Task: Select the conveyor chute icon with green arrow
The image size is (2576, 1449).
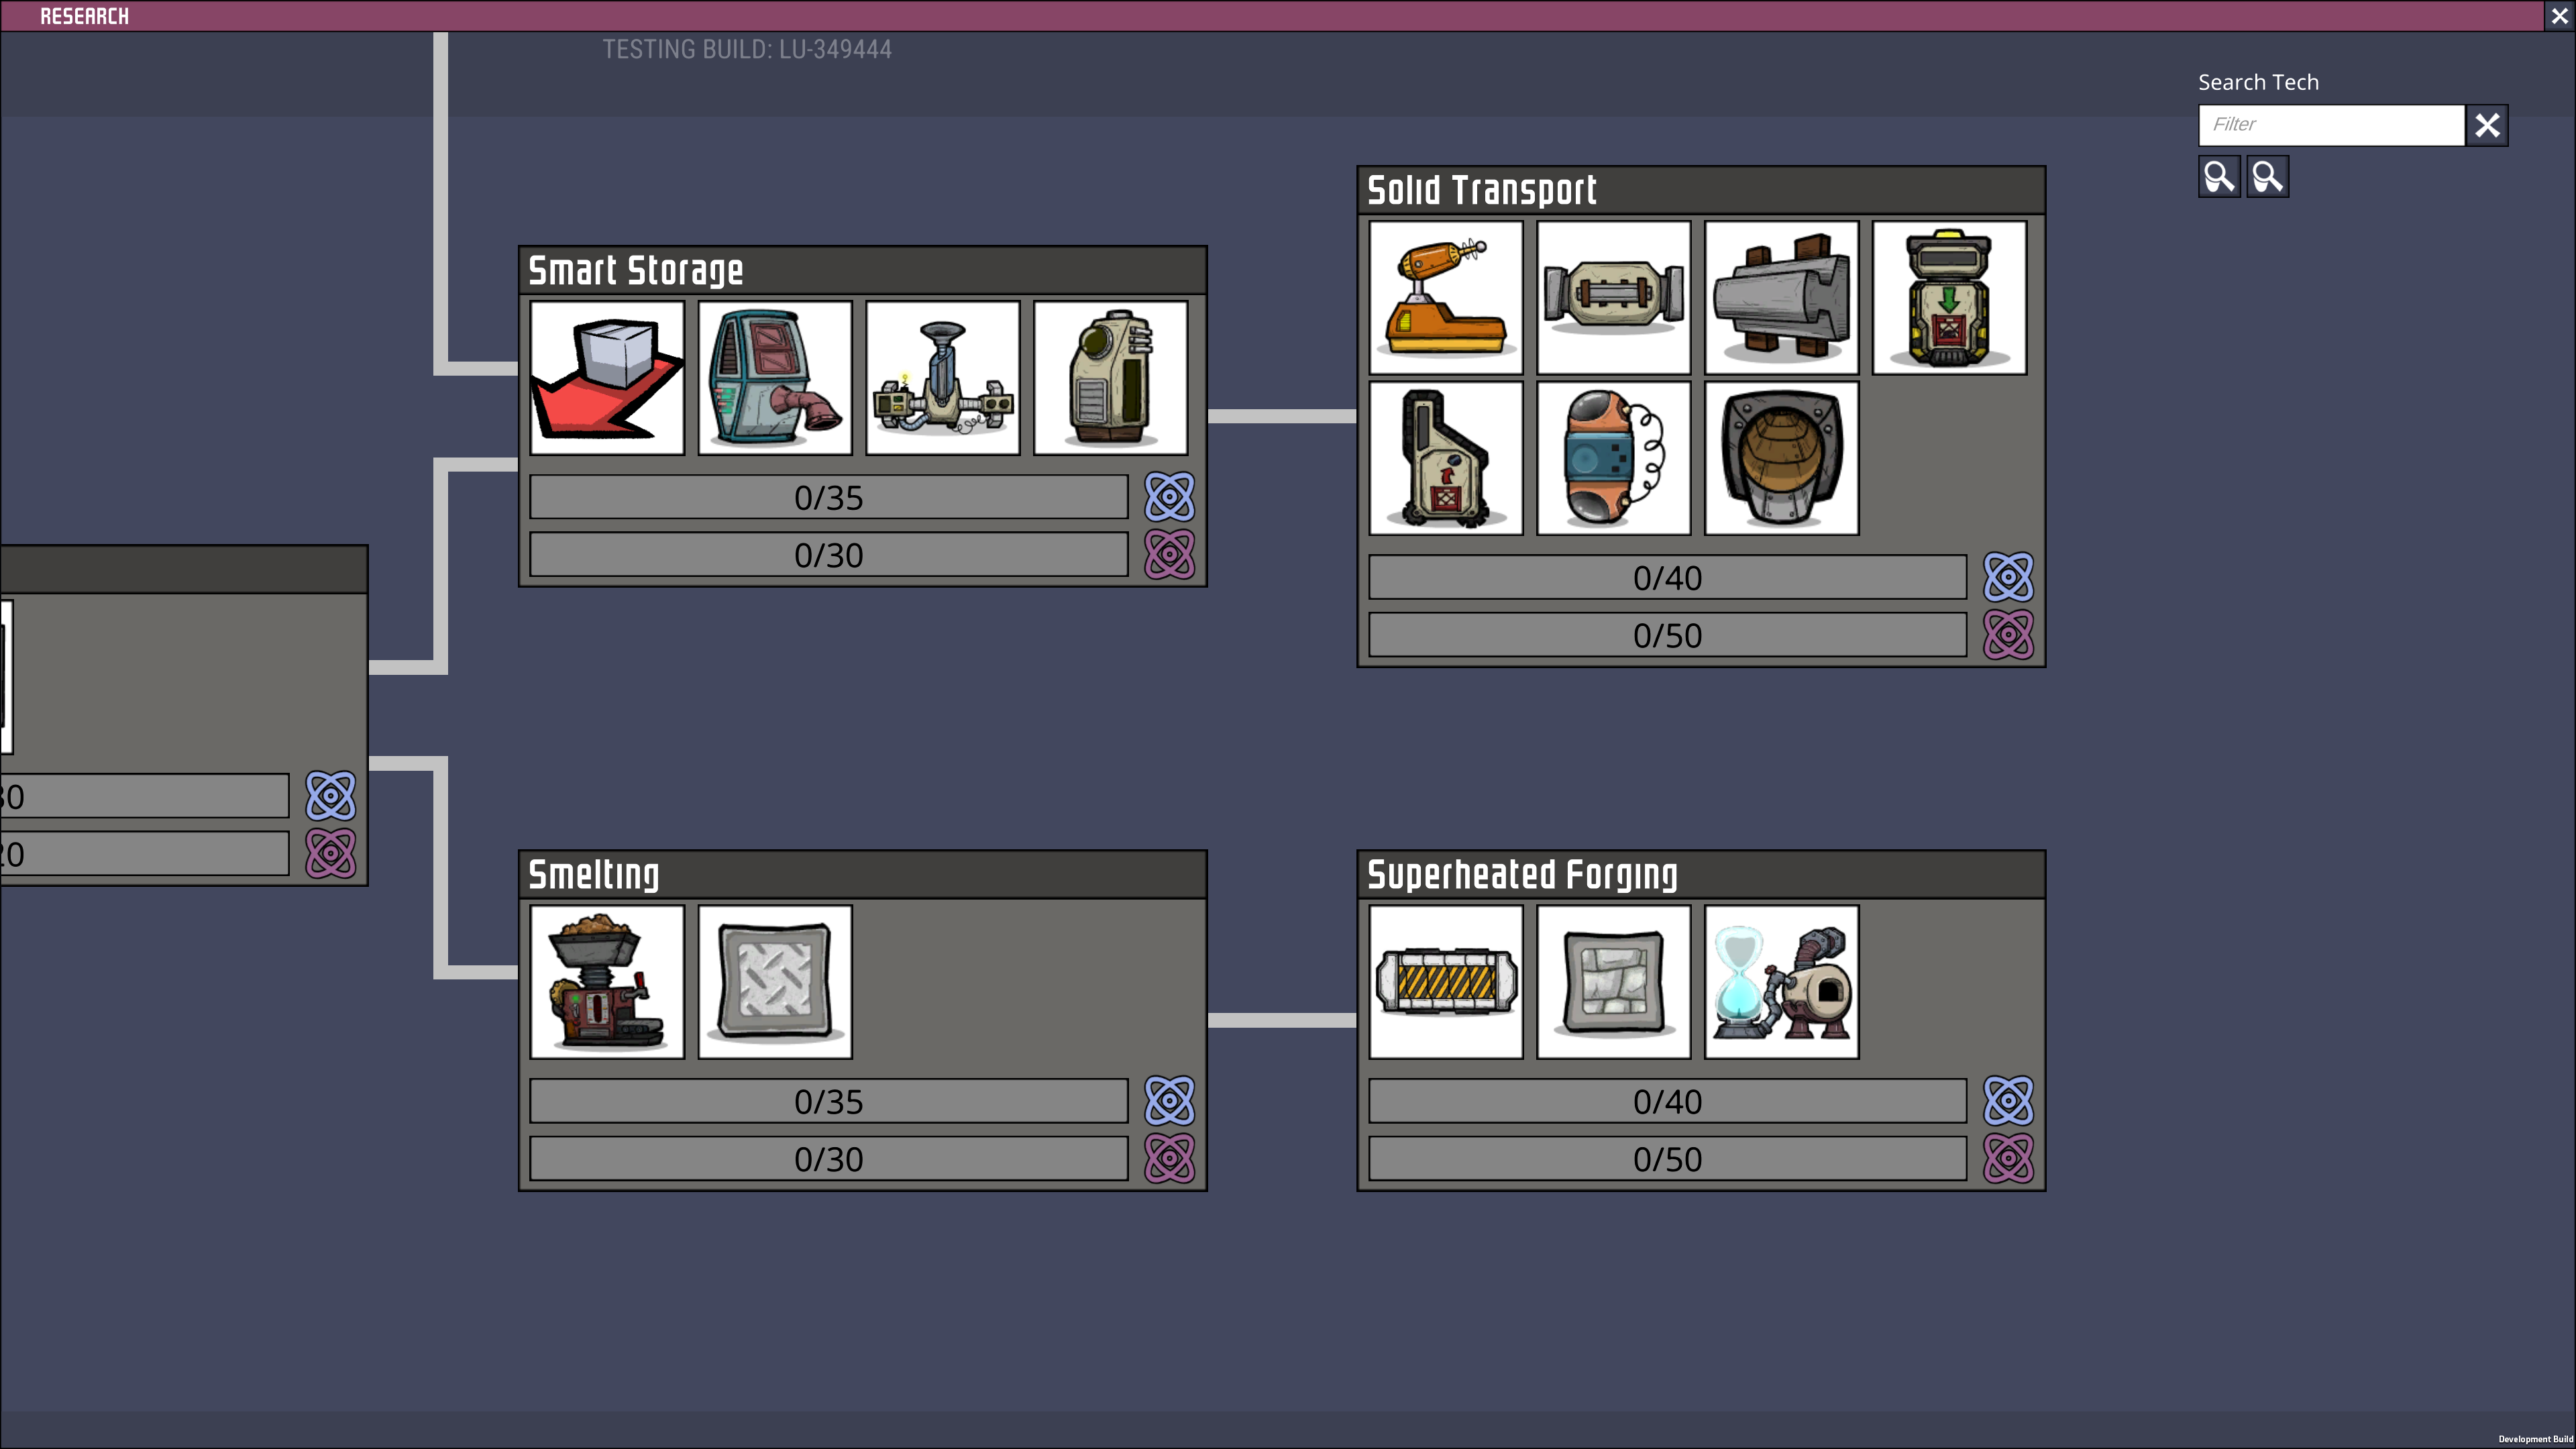Action: 1949,297
